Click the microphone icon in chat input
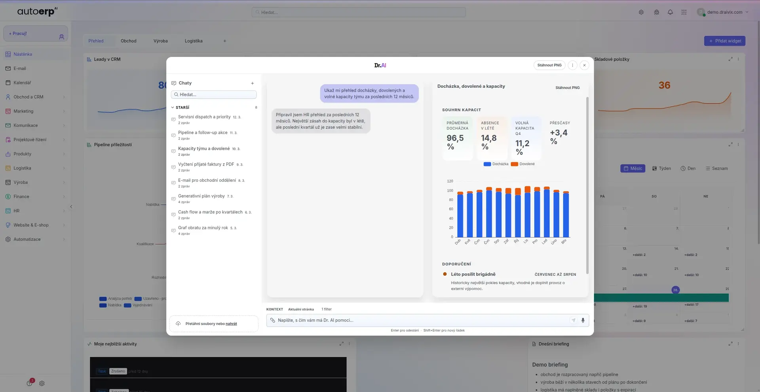Viewport: 760px width, 392px height. 583,320
